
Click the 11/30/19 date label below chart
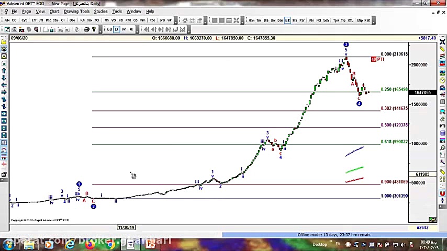pyautogui.click(x=126, y=227)
